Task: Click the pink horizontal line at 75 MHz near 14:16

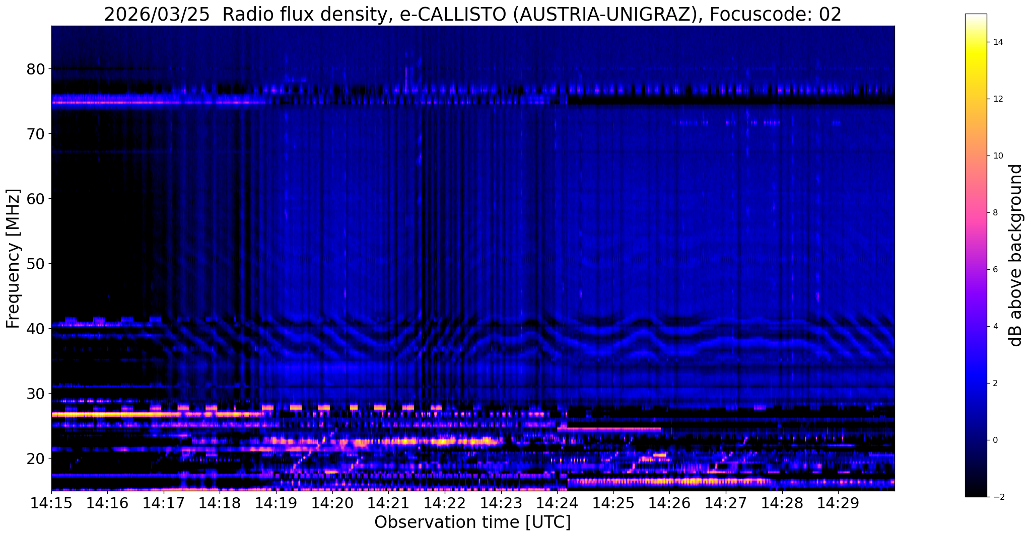Action: click(x=116, y=103)
